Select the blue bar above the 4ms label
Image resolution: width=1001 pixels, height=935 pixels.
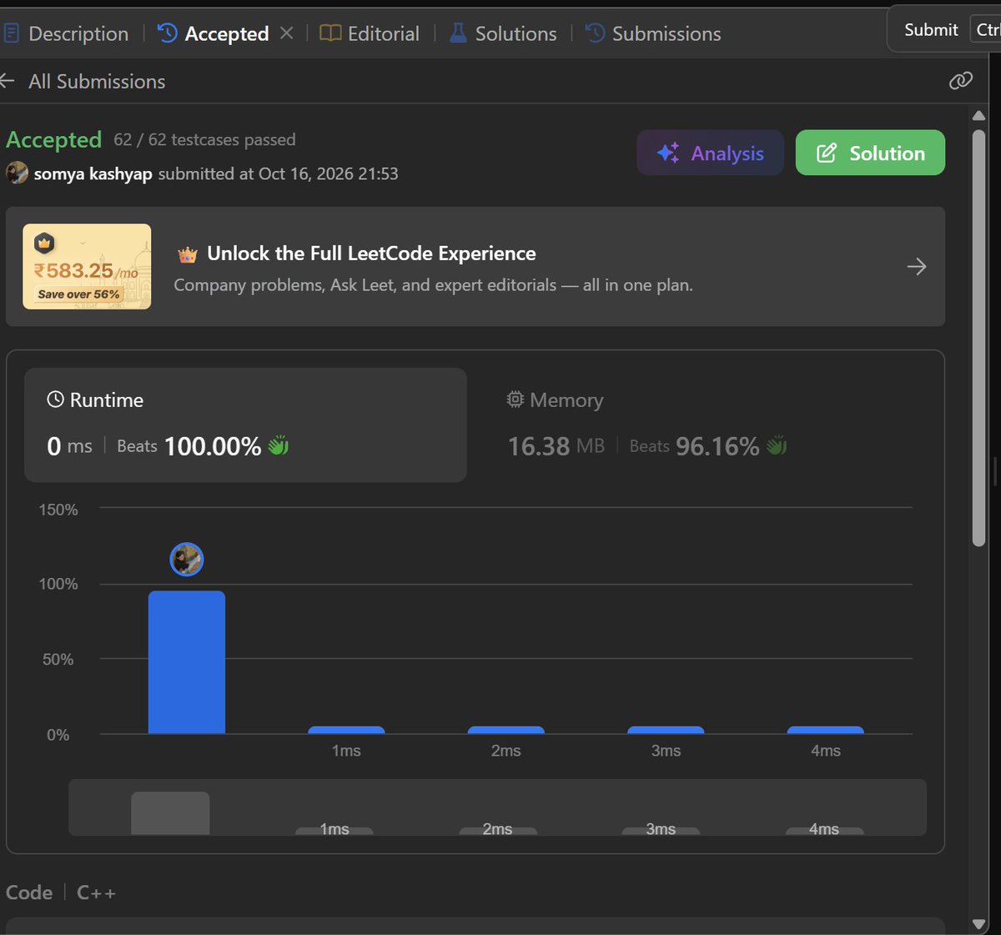click(x=826, y=730)
